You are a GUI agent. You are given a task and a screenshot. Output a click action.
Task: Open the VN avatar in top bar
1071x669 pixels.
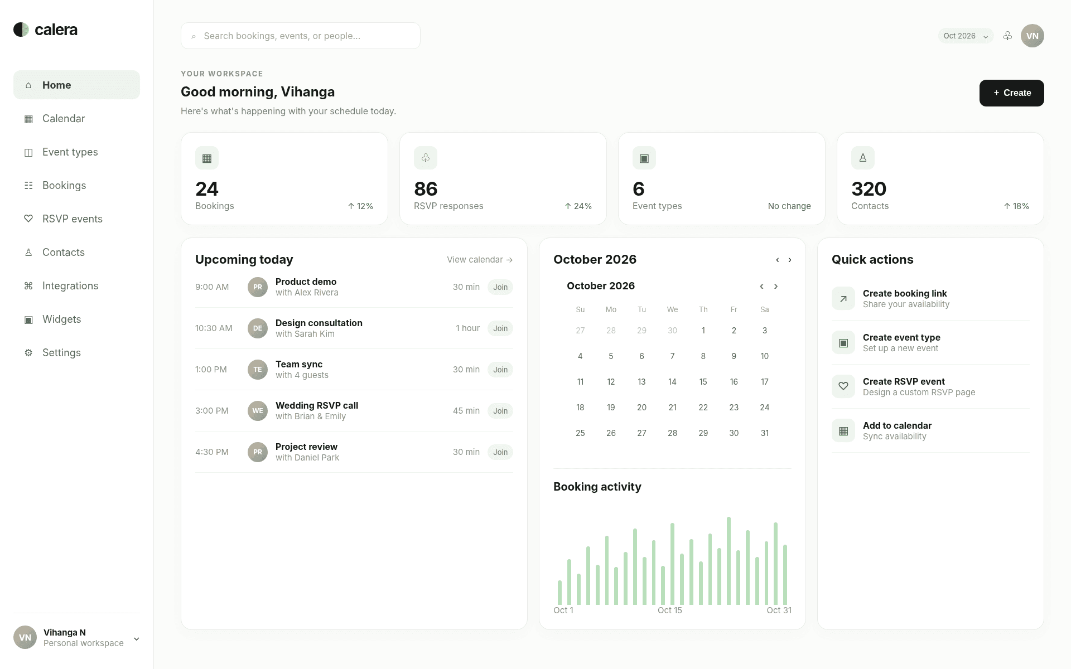click(1033, 36)
